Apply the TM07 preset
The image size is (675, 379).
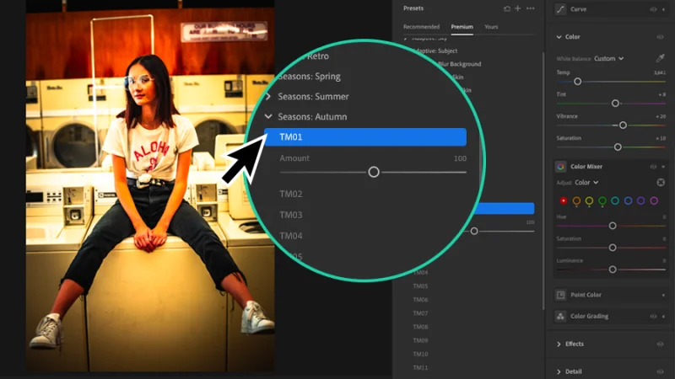point(420,313)
